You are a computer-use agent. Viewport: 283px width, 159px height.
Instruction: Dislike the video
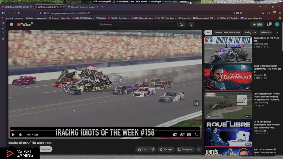pos(152,149)
